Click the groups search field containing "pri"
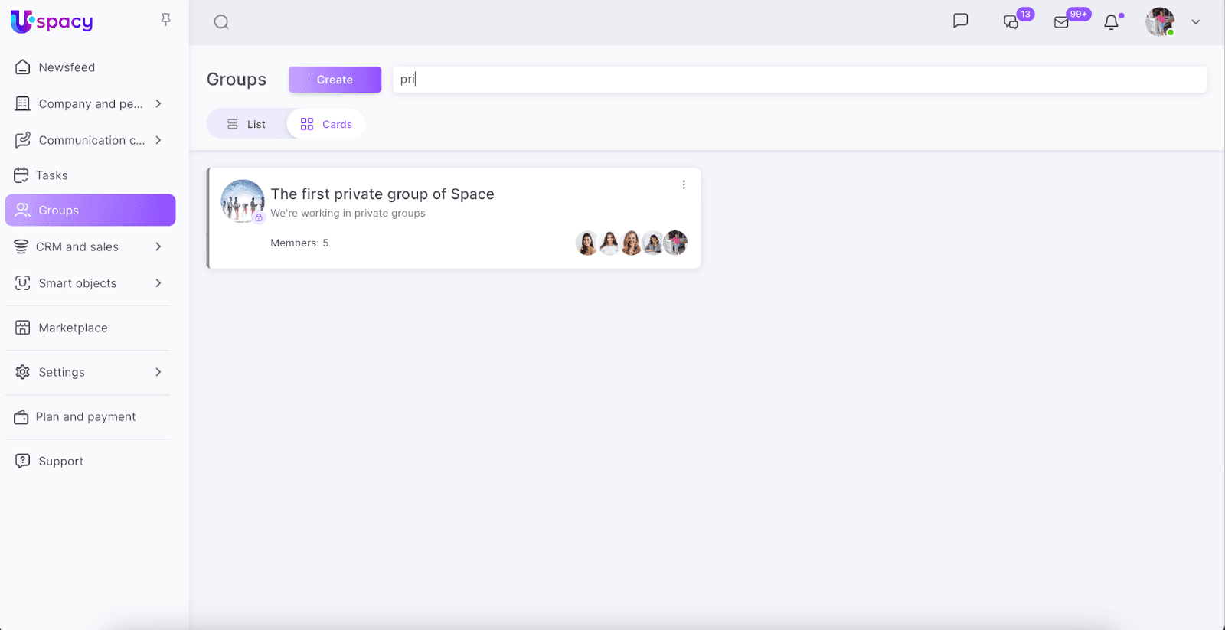 tap(799, 80)
